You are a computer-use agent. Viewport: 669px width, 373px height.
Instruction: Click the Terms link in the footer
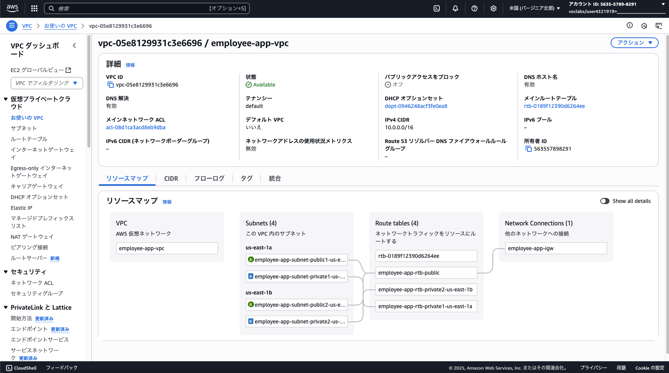pyautogui.click(x=621, y=368)
